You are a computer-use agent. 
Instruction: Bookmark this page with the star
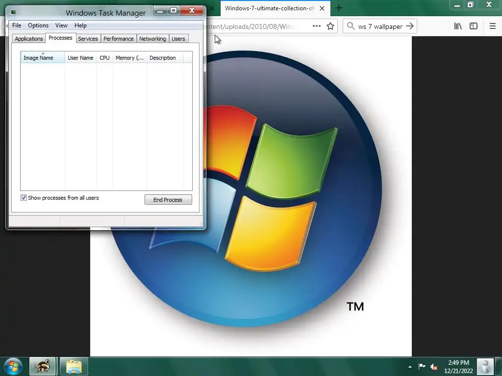[330, 26]
